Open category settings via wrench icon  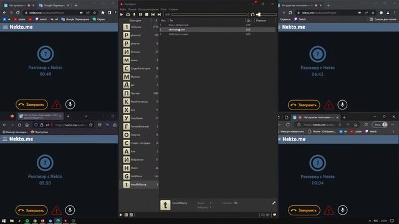click(x=274, y=203)
